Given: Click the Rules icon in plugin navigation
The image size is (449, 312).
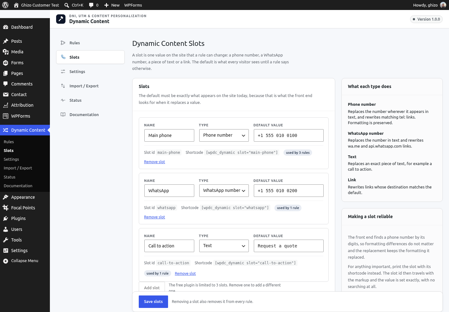Looking at the screenshot, I should pyautogui.click(x=63, y=43).
